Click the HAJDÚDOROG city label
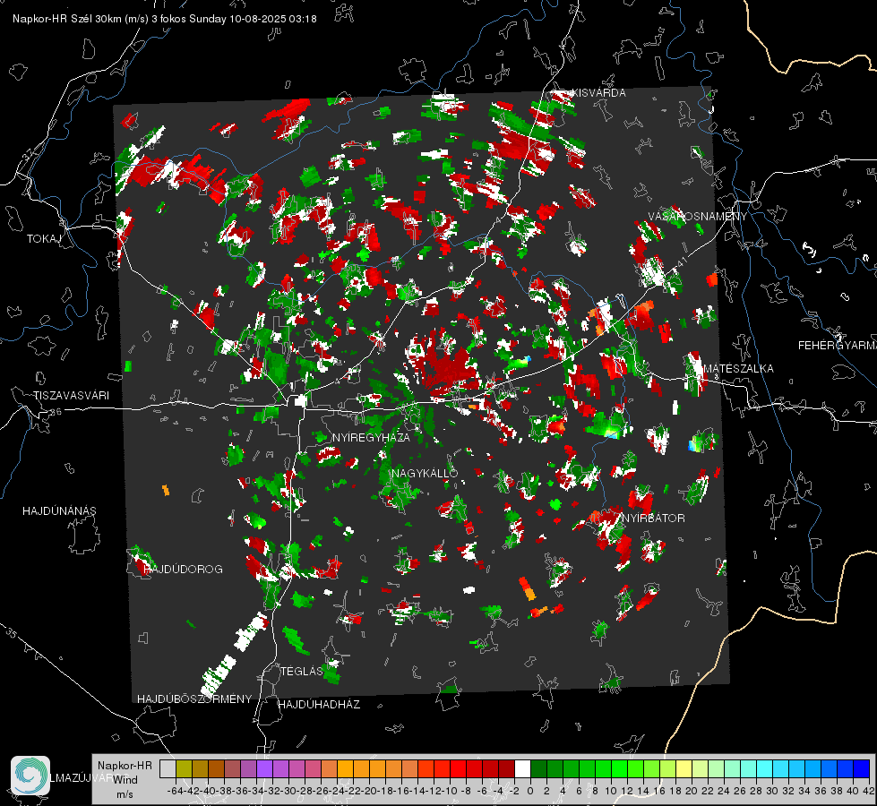This screenshot has height=806, width=877. [183, 570]
